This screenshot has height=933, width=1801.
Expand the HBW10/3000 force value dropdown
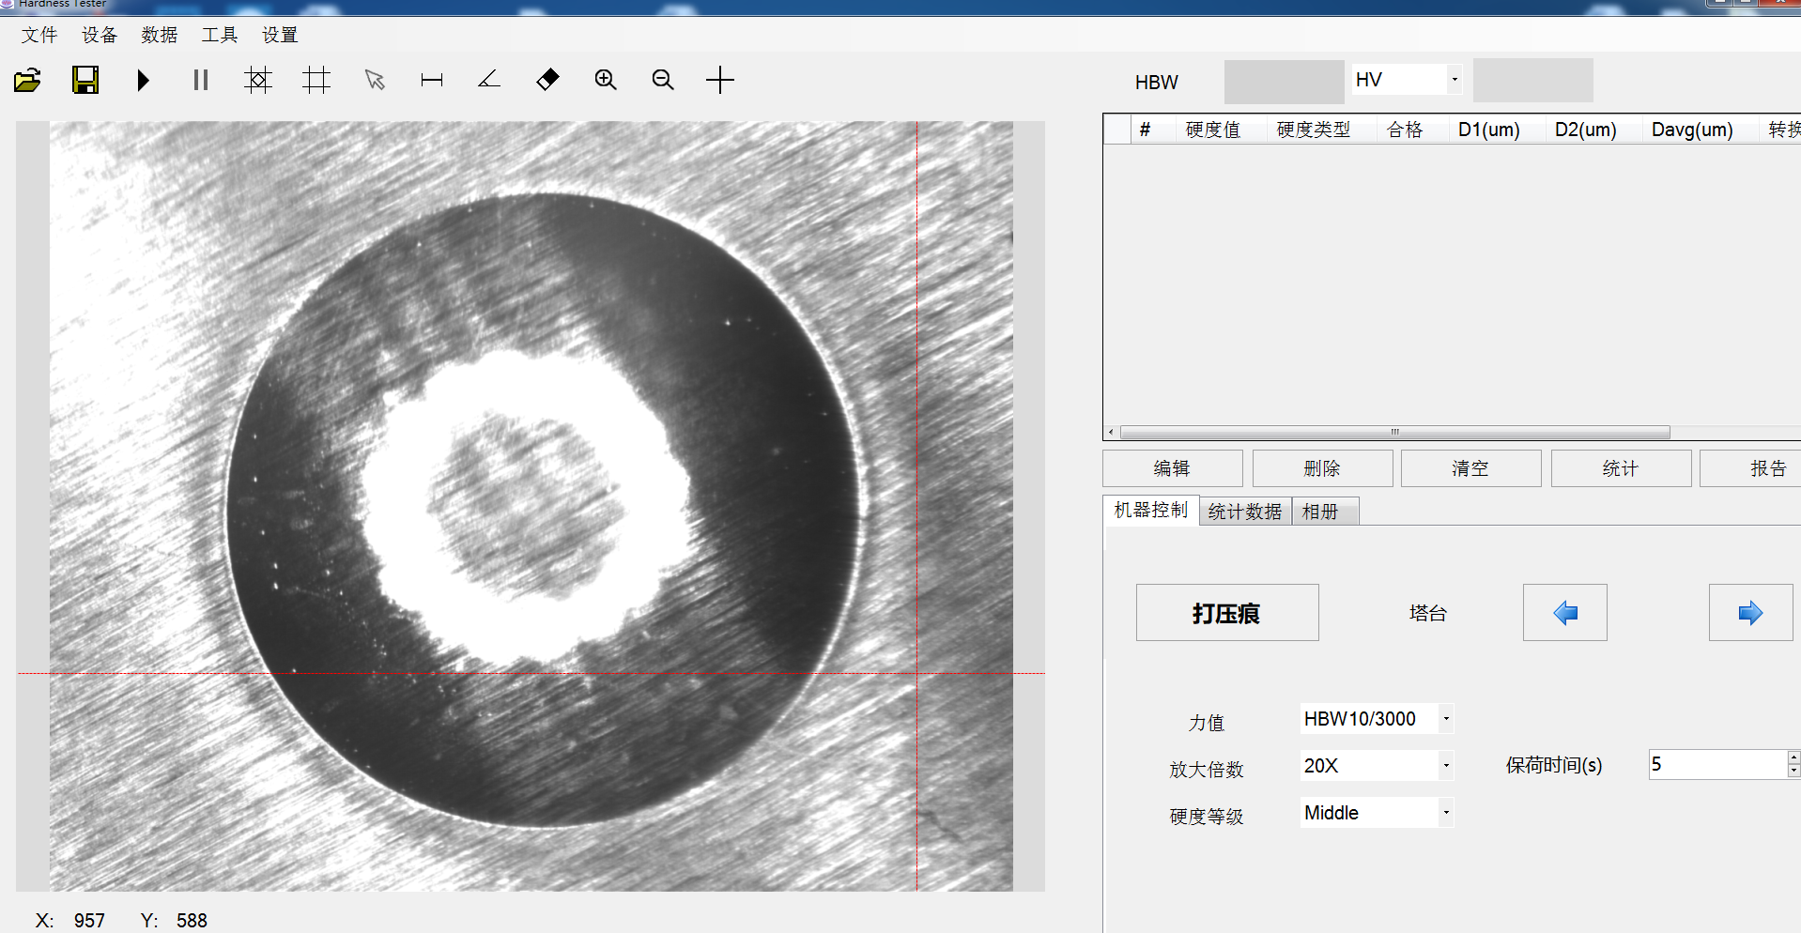pyautogui.click(x=1445, y=719)
